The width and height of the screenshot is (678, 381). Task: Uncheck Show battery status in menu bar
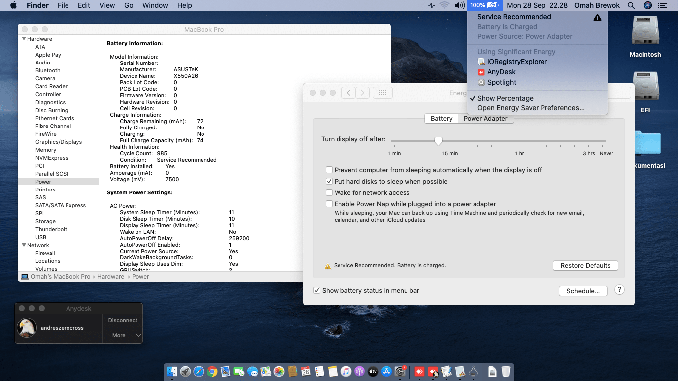point(317,290)
